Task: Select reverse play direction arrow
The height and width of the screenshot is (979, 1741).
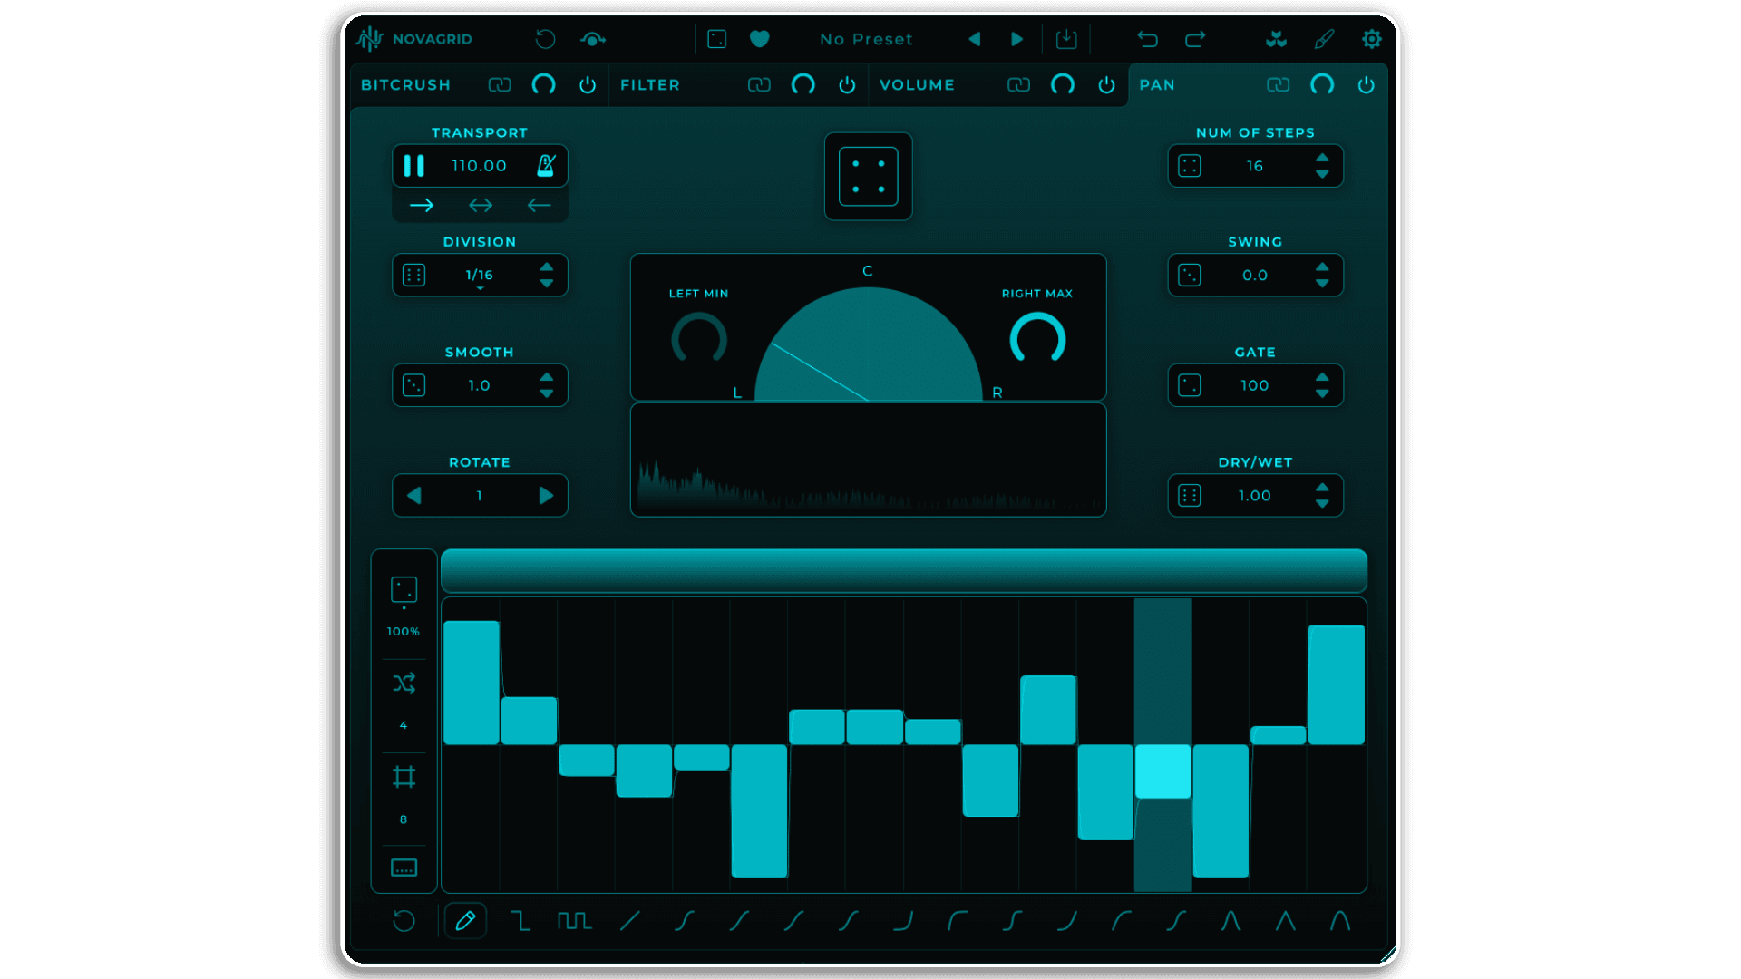Action: click(x=539, y=206)
